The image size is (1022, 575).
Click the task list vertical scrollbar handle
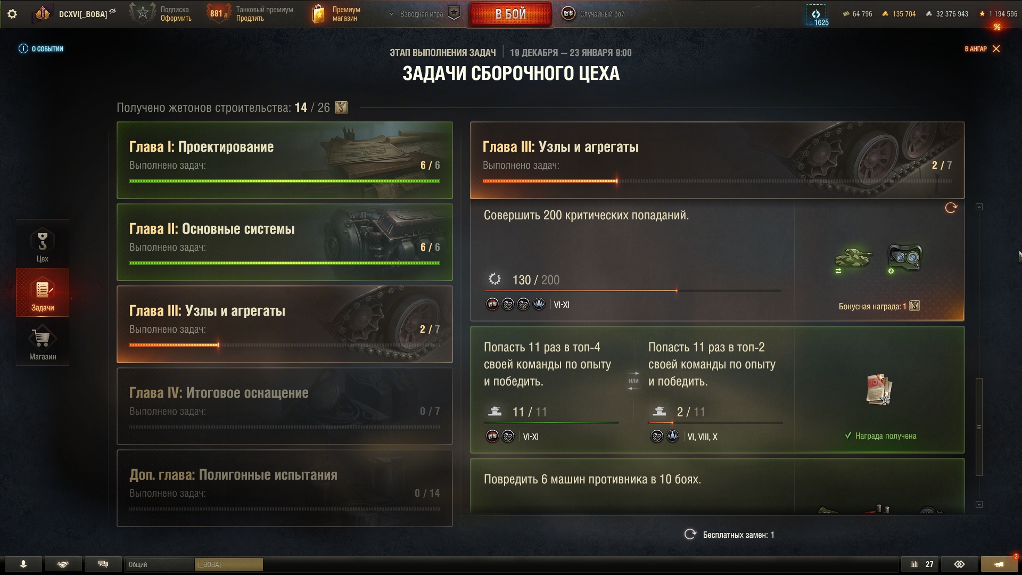tap(979, 427)
